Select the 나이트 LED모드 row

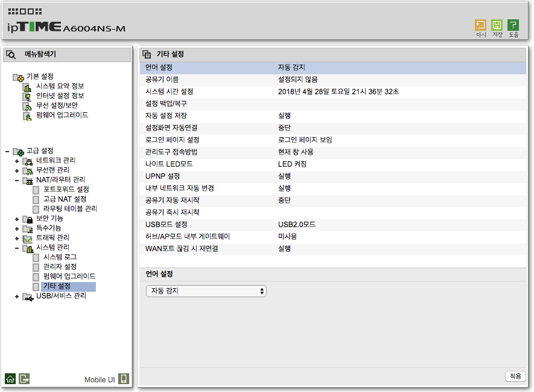click(332, 164)
